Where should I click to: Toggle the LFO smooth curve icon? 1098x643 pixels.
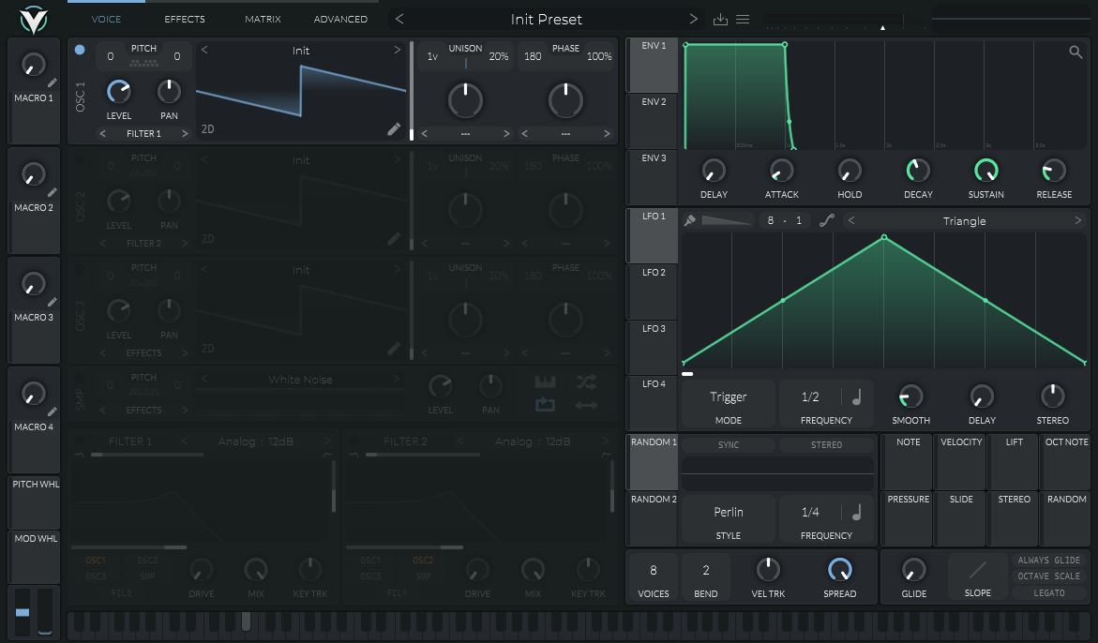click(x=827, y=220)
